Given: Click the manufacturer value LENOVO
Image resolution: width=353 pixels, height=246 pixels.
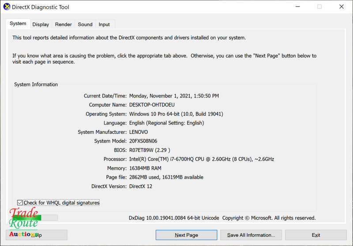Looking at the screenshot, I should [139, 132].
